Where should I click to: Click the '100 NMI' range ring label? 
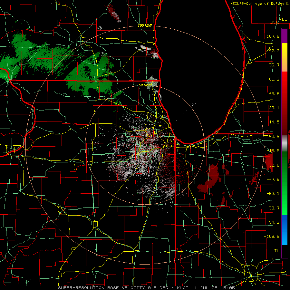[x=145, y=25]
